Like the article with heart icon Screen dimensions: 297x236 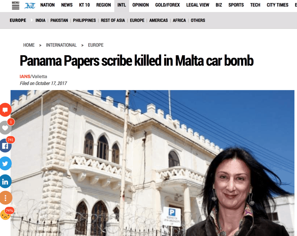tap(5, 128)
